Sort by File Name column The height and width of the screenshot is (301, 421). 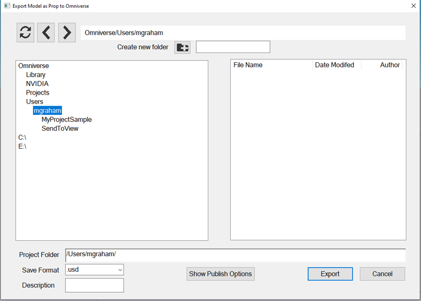pyautogui.click(x=272, y=65)
